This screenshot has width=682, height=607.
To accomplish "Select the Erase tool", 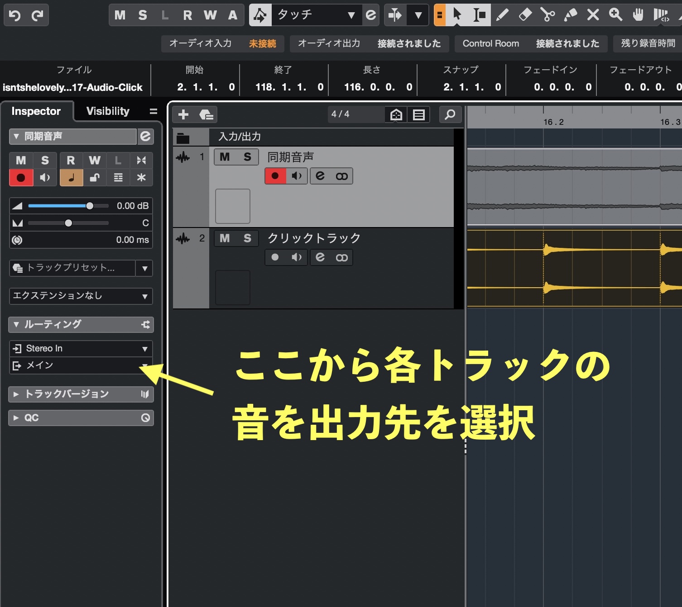I will tap(525, 15).
